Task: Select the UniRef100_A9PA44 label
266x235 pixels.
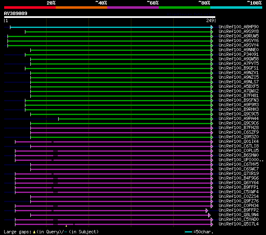Action: (239, 119)
